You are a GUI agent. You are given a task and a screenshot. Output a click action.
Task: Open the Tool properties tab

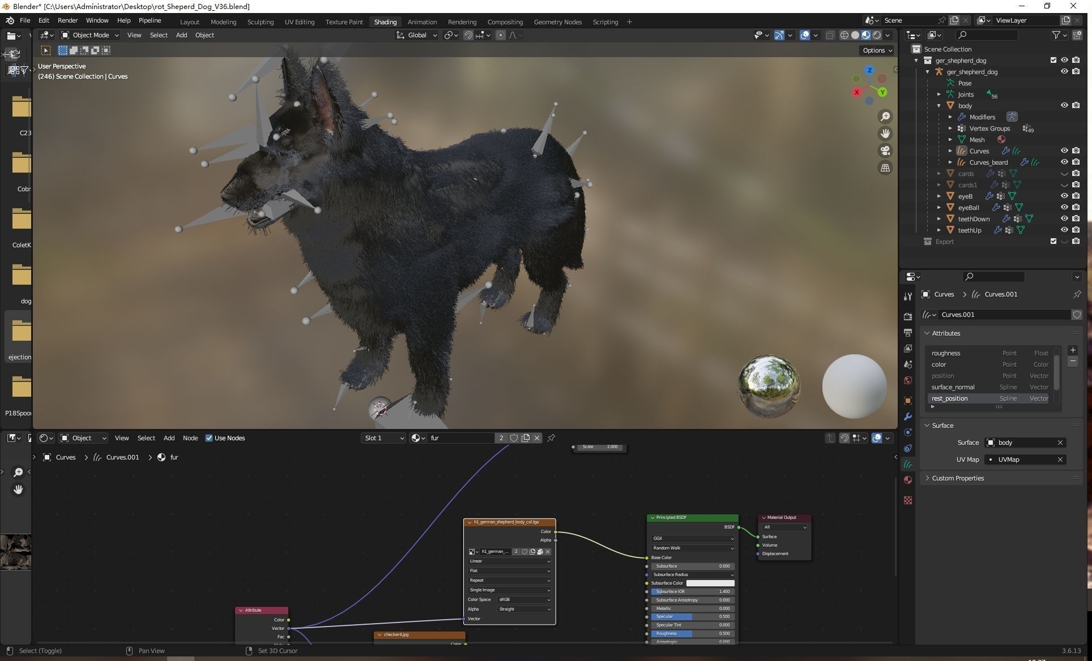[908, 297]
